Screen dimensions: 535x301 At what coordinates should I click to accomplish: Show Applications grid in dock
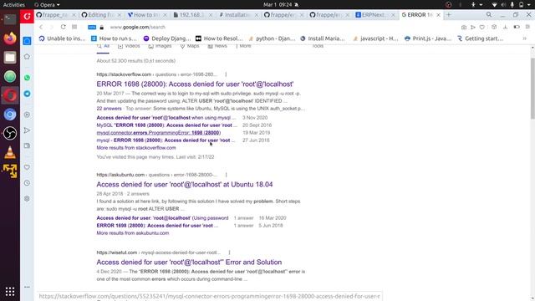pos(10,292)
